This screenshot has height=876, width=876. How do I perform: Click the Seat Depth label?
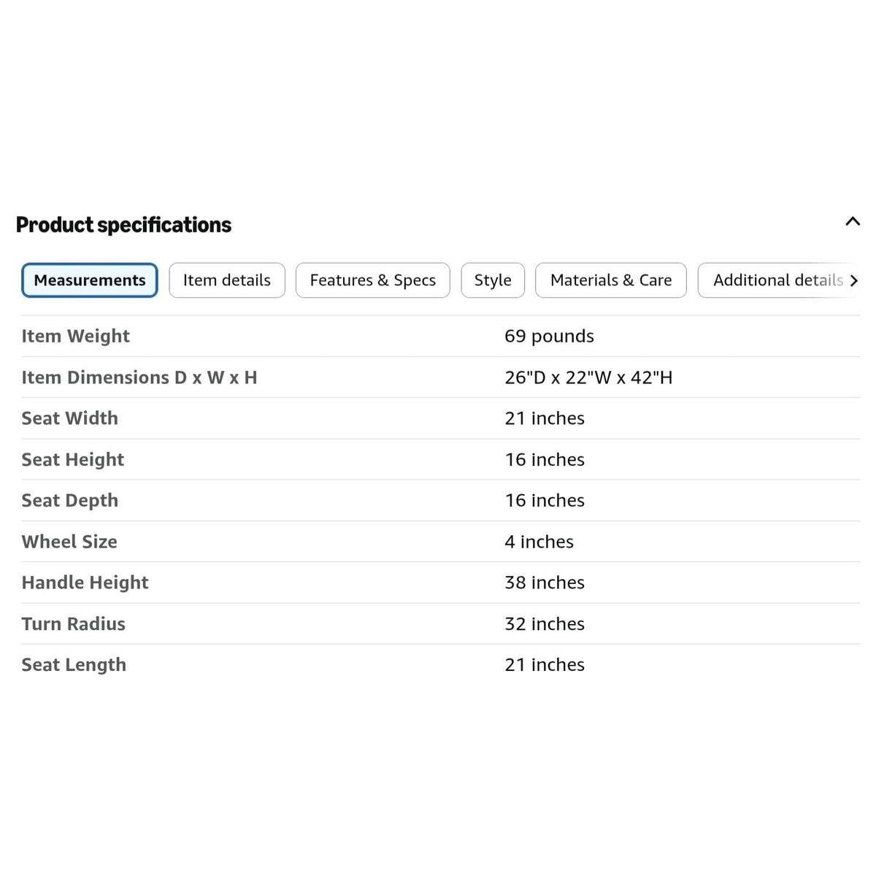[x=70, y=501]
